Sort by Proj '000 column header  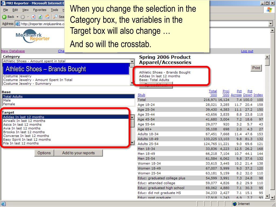226,93
